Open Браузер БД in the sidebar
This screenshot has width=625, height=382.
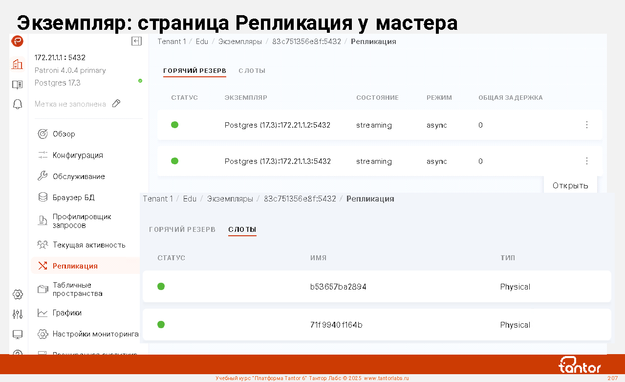pyautogui.click(x=73, y=198)
